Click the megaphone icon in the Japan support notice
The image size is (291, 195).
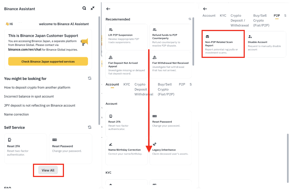84,42
